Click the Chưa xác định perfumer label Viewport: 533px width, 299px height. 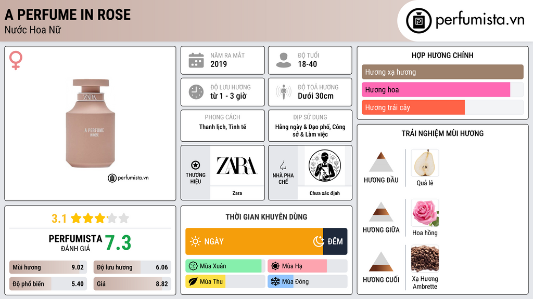coord(325,193)
